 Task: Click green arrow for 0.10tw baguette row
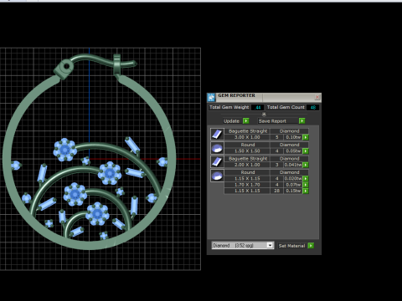(x=306, y=137)
